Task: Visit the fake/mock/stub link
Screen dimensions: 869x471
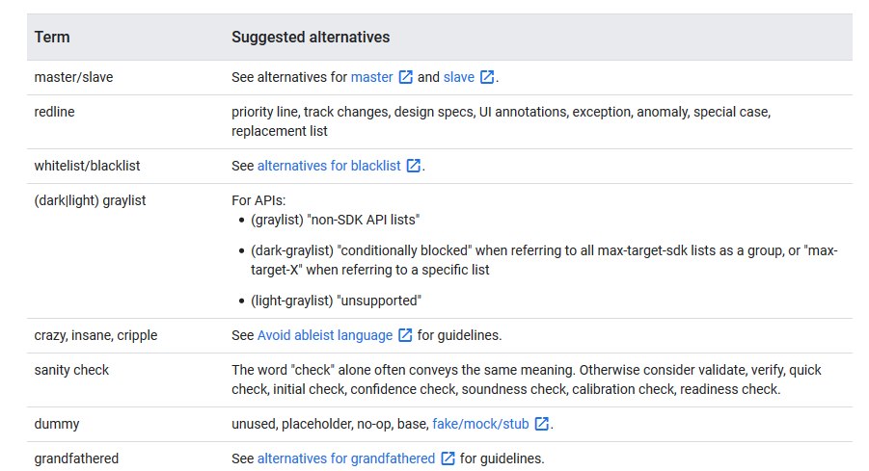Action: tap(480, 424)
